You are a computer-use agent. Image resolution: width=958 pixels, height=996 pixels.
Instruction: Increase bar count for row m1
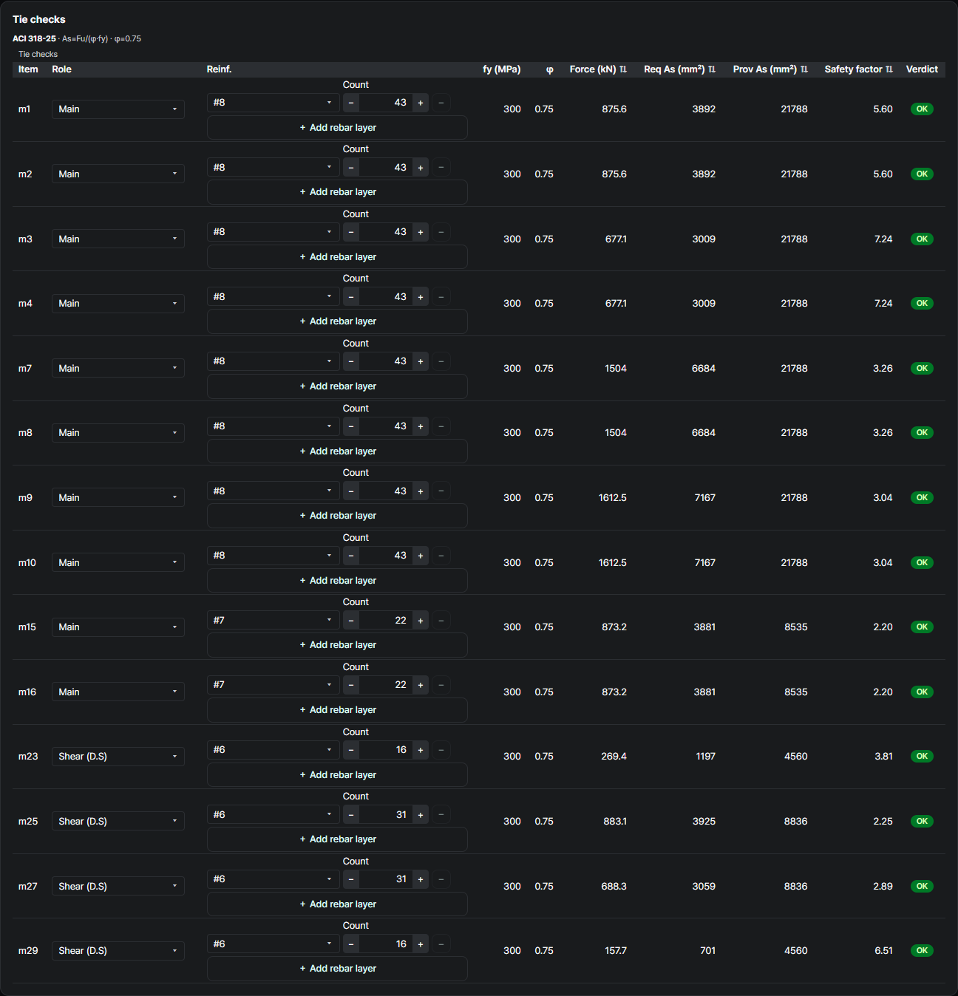pos(421,103)
